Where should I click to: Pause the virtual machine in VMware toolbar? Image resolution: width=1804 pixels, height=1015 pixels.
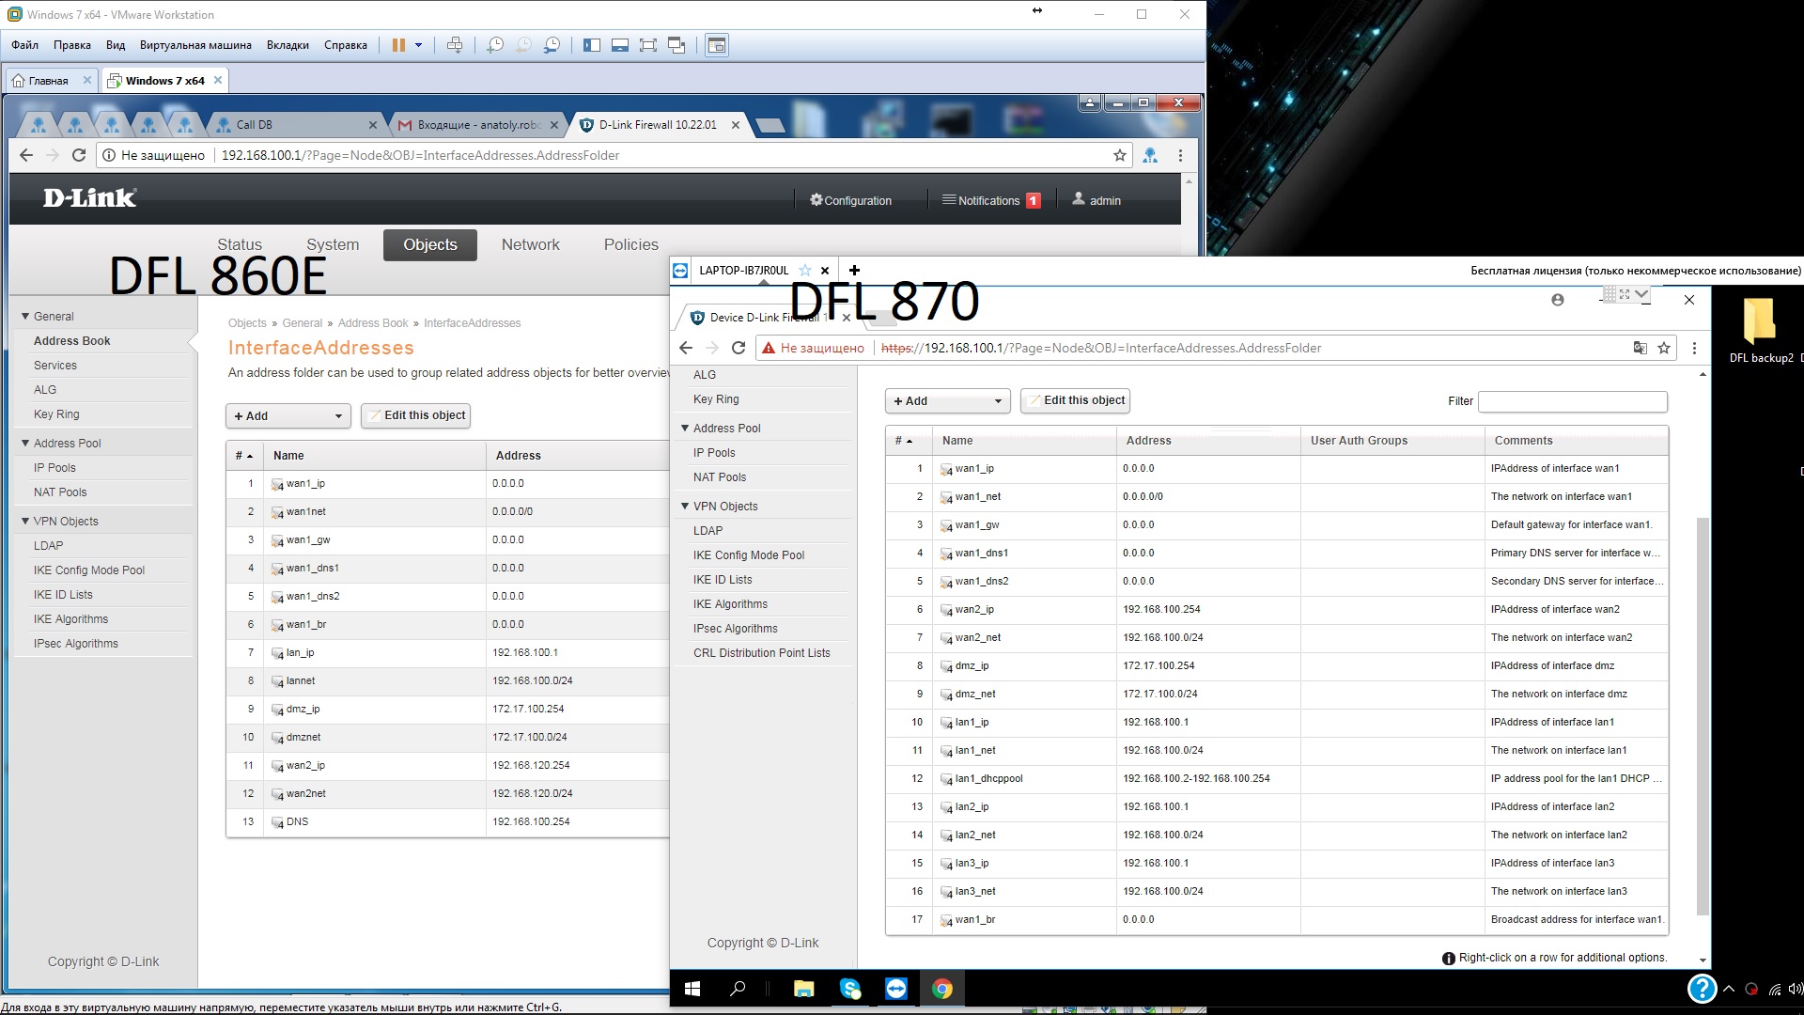click(x=398, y=45)
